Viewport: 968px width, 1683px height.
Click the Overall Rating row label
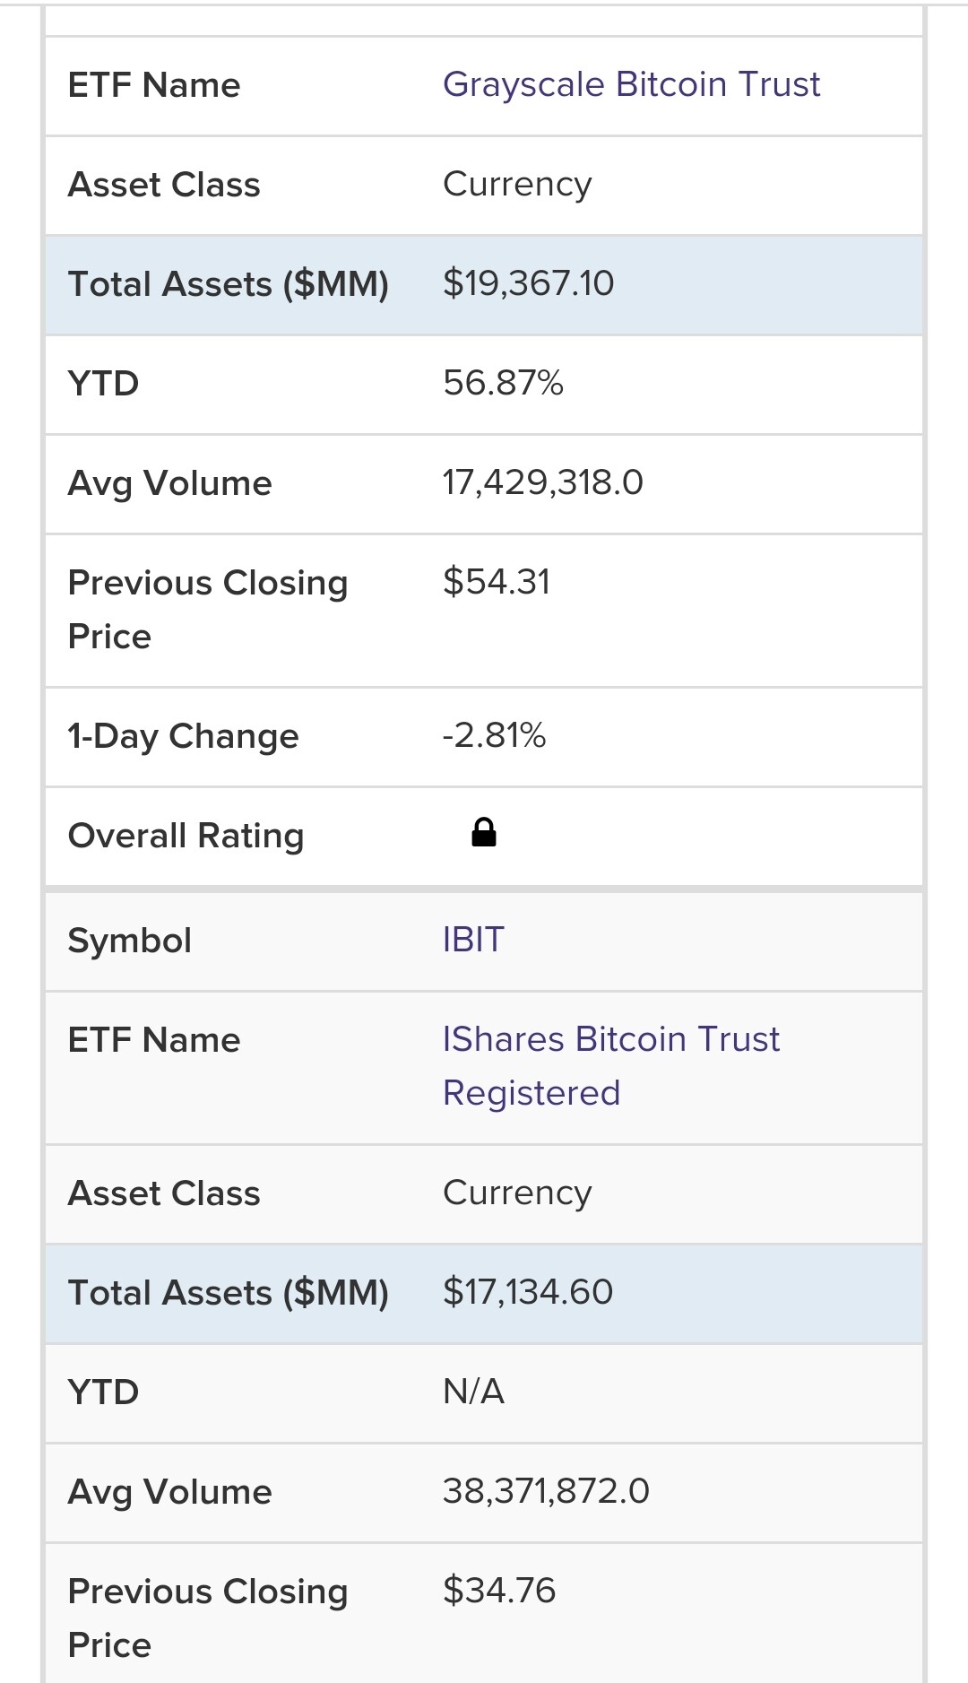(x=186, y=836)
